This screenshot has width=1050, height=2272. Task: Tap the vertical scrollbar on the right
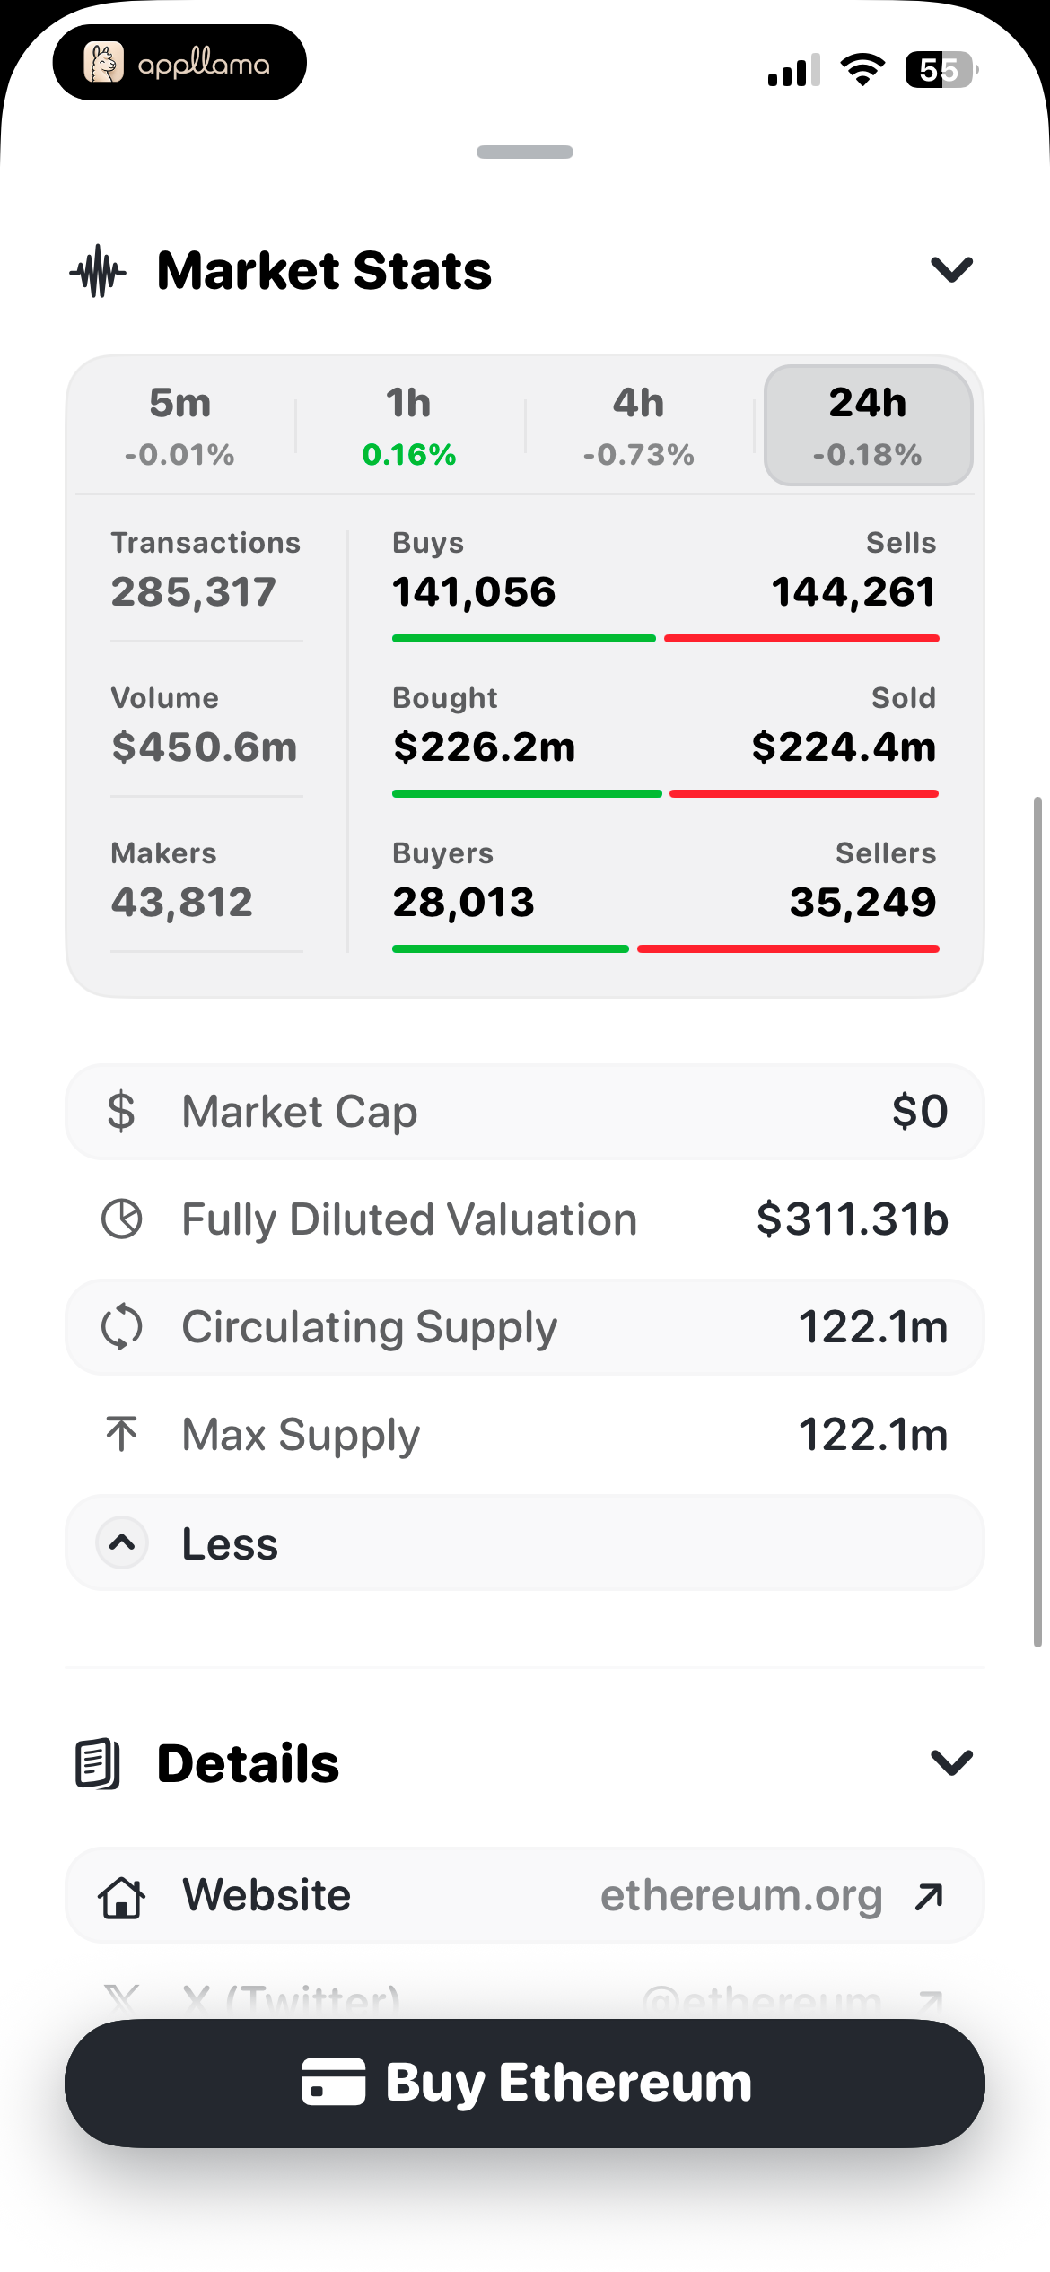(1037, 1220)
